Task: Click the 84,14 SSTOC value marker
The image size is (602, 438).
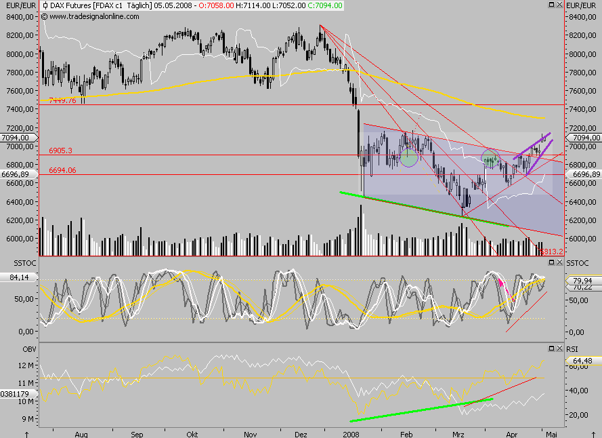Action: pyautogui.click(x=19, y=277)
